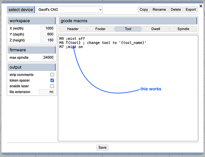Toggle the strip comments checkbox
Image resolution: width=205 pixels, height=157 pixels.
coord(52,75)
